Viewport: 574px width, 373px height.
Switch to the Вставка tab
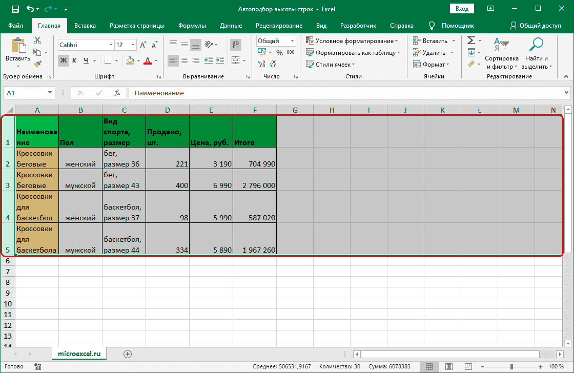85,26
